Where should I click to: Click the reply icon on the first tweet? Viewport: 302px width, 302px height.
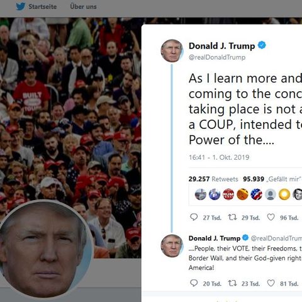point(194,217)
